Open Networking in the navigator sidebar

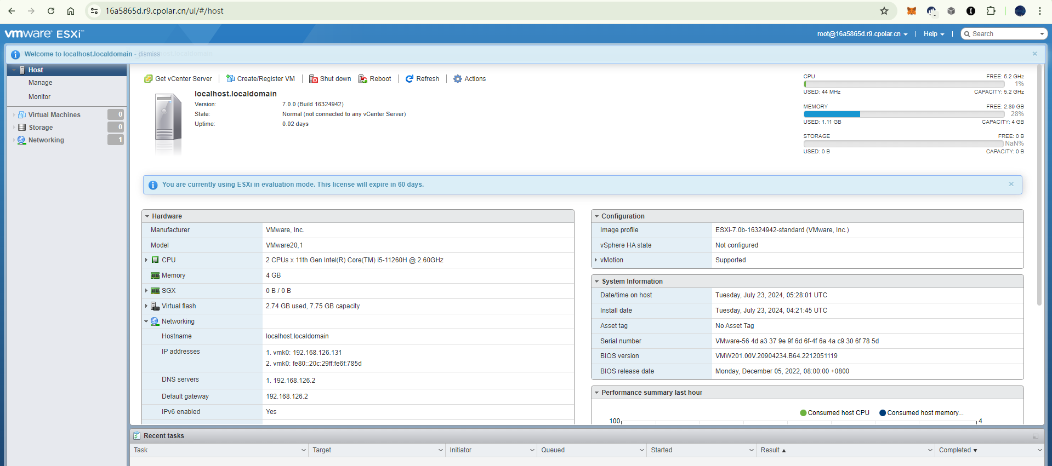46,140
